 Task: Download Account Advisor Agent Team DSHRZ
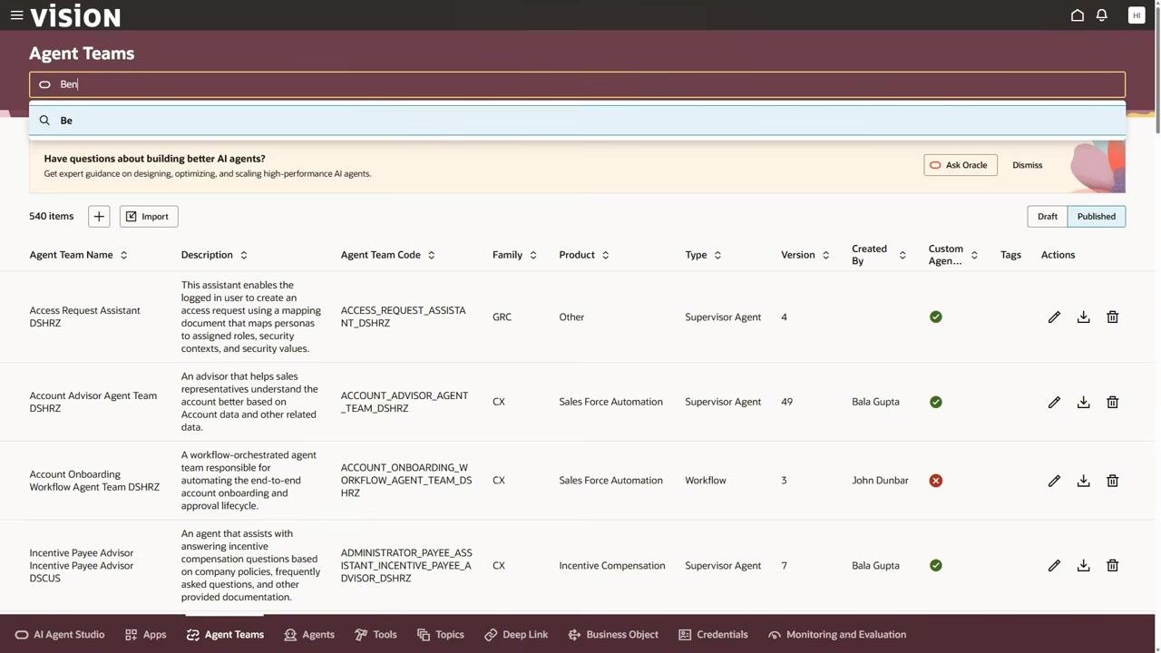coord(1083,402)
